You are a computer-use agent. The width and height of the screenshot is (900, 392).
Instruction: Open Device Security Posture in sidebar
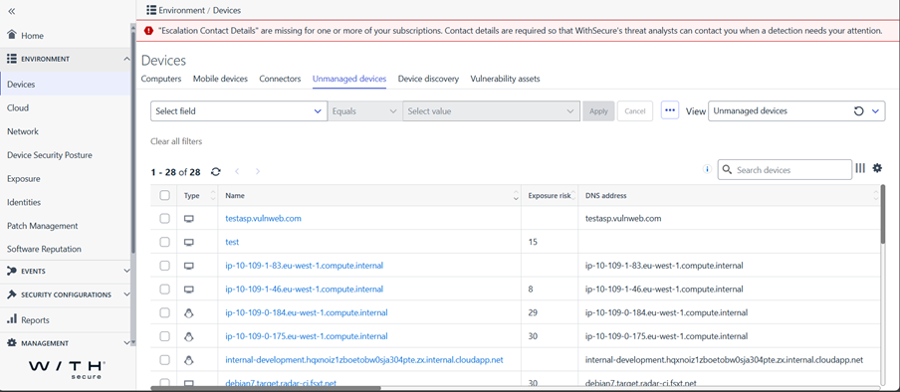[50, 155]
